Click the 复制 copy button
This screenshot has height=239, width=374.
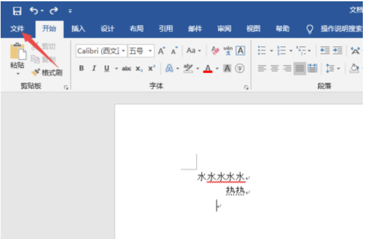pos(43,59)
